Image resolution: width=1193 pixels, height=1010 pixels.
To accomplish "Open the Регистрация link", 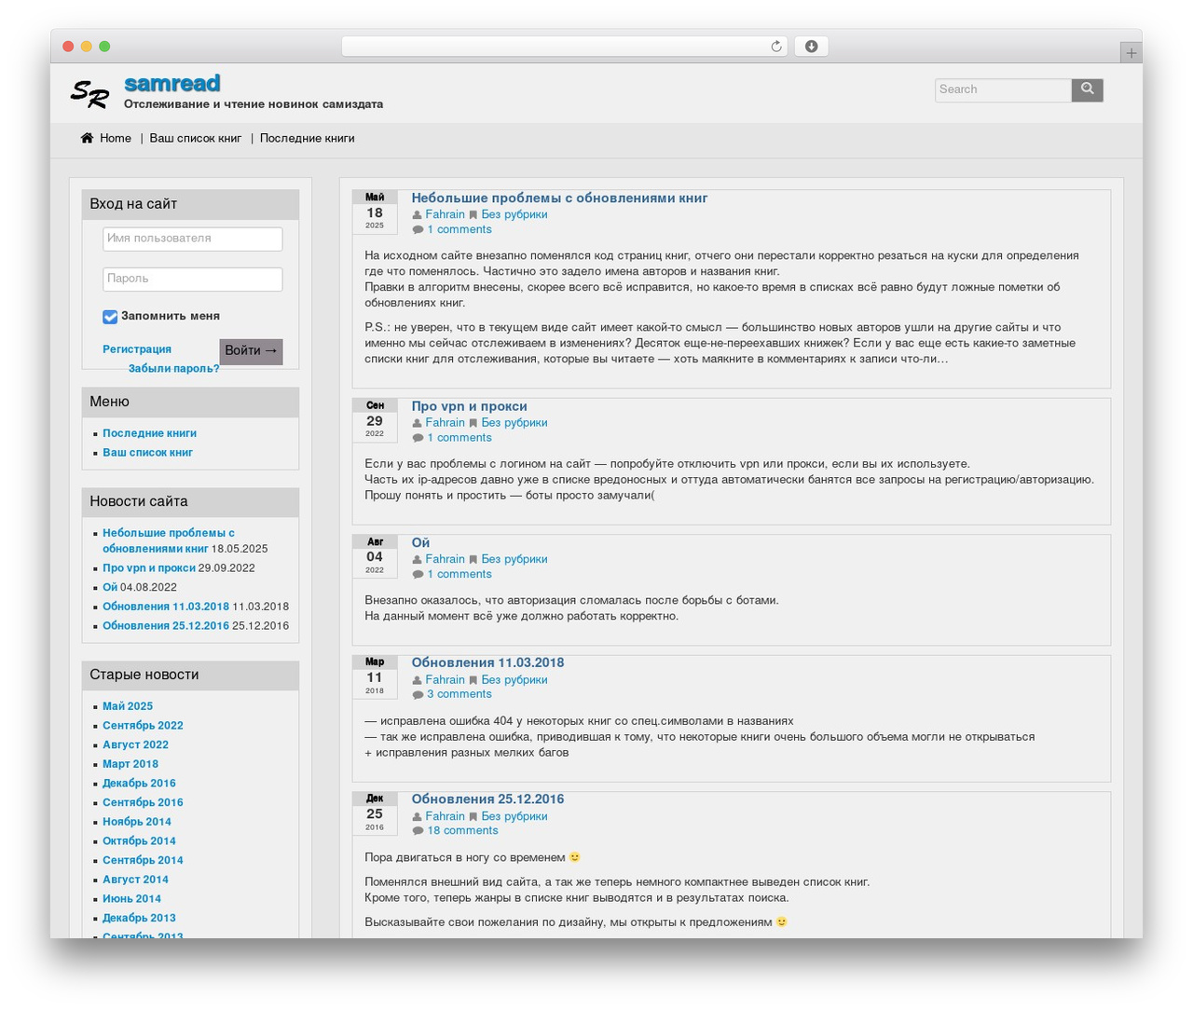I will [x=137, y=349].
